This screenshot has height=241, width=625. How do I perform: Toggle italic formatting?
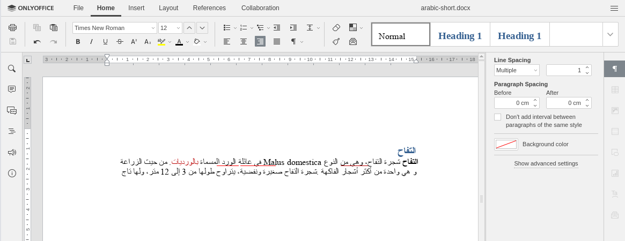[91, 41]
